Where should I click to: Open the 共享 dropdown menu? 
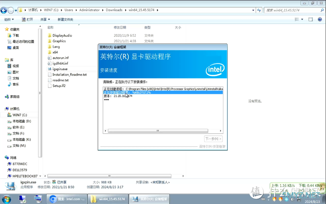pos(45,19)
